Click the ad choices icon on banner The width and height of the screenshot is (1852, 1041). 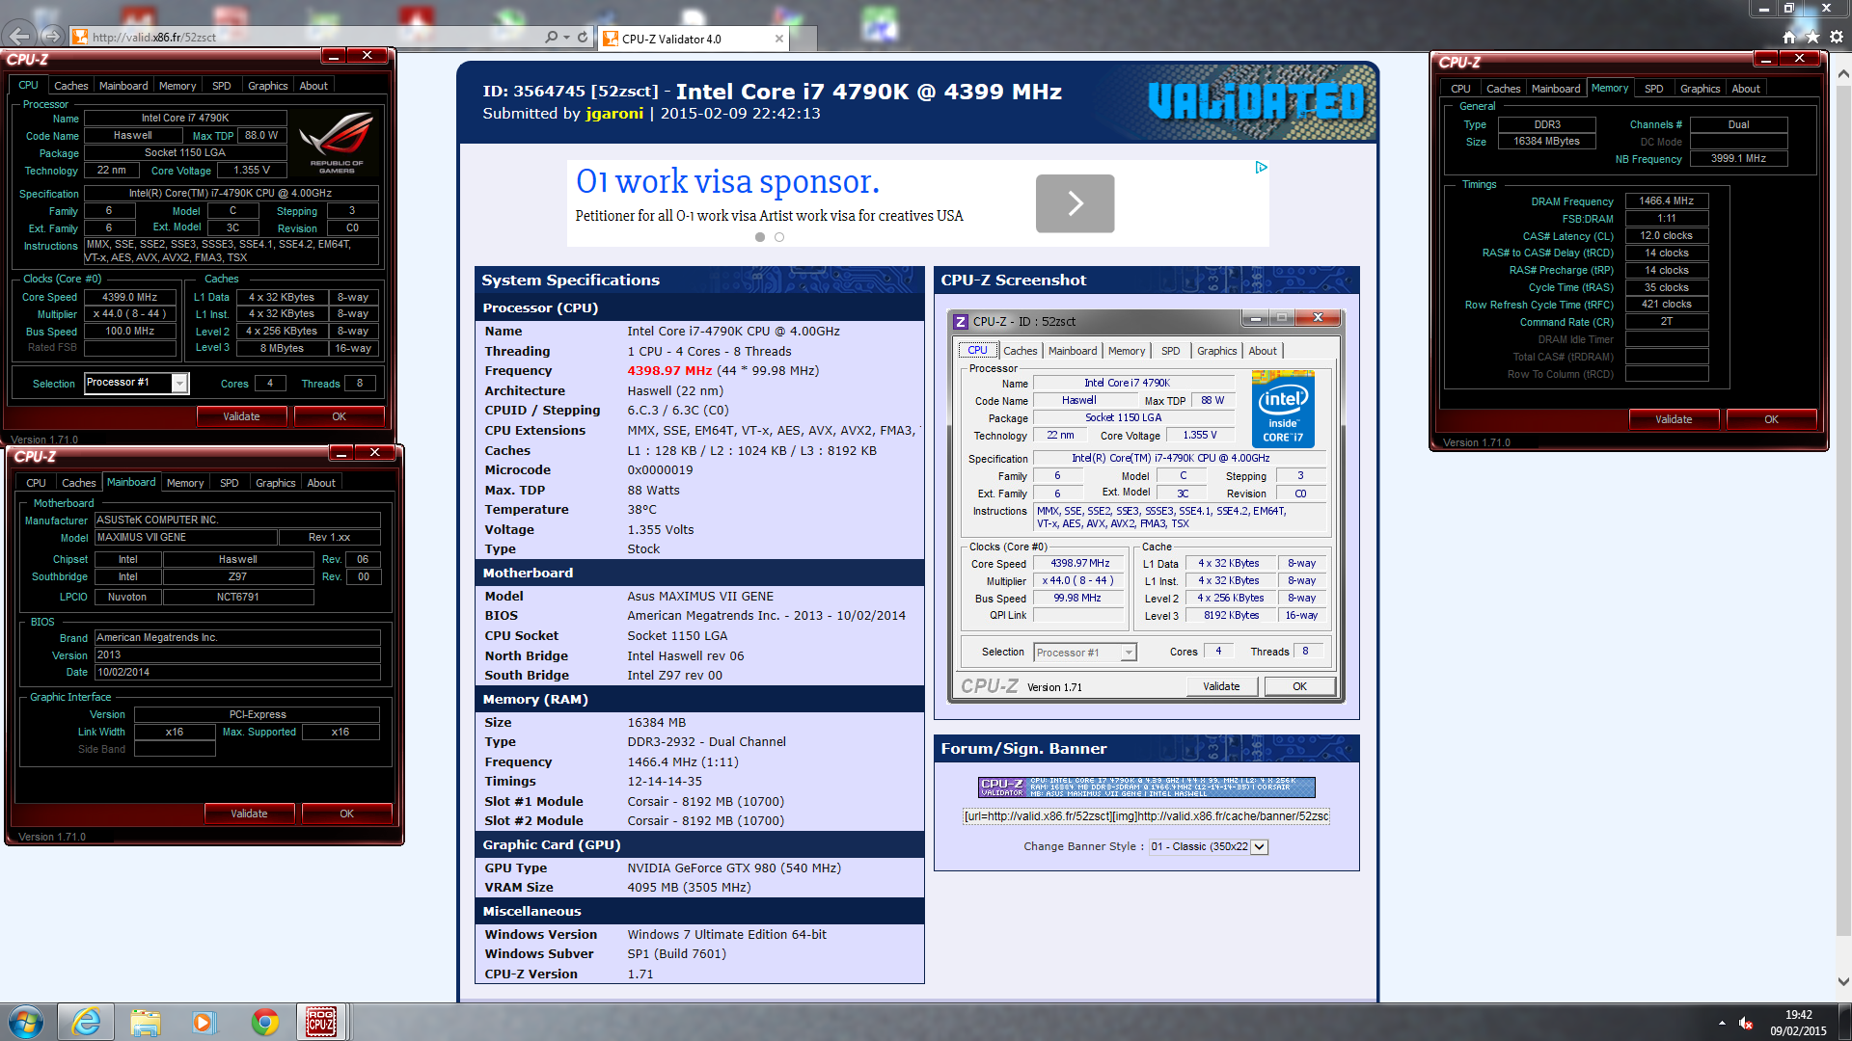(1261, 168)
